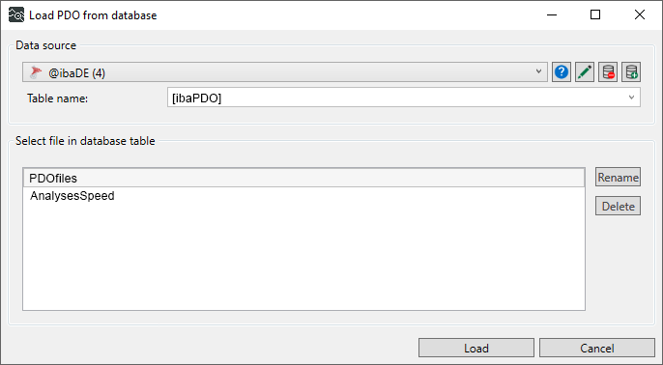Image resolution: width=663 pixels, height=365 pixels.
Task: Maximize the Load PDO from database window
Action: 595,14
